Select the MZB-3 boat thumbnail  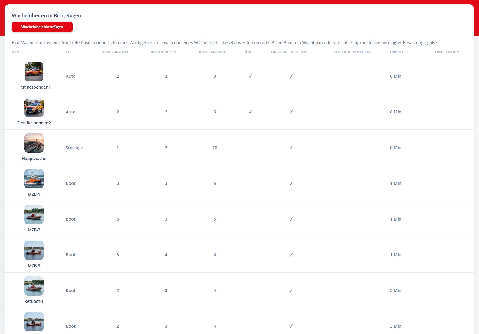34,250
